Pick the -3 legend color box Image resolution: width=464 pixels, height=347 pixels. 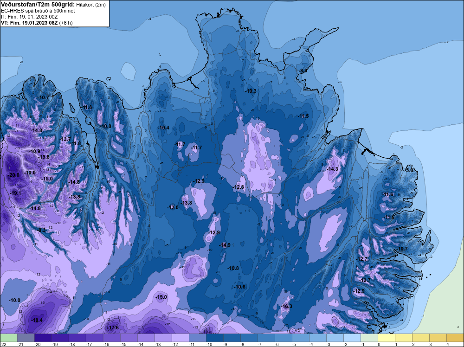point(335,338)
